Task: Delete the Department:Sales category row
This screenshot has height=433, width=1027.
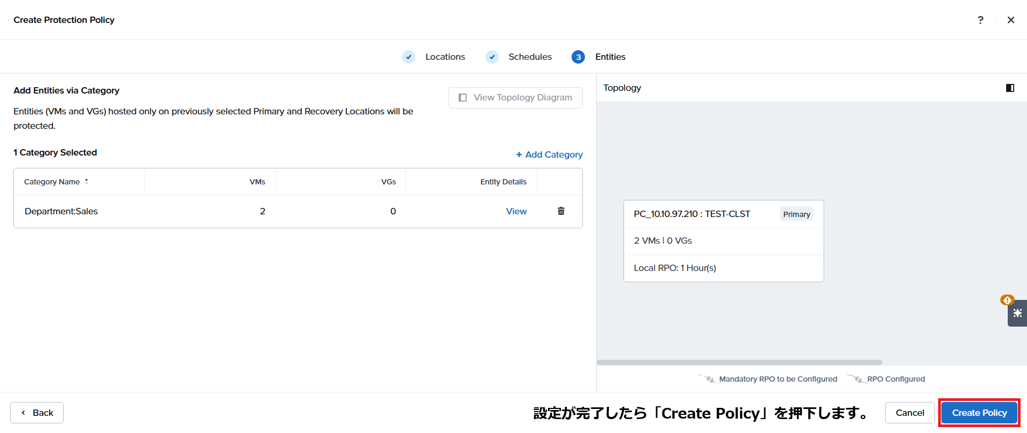Action: click(x=561, y=211)
